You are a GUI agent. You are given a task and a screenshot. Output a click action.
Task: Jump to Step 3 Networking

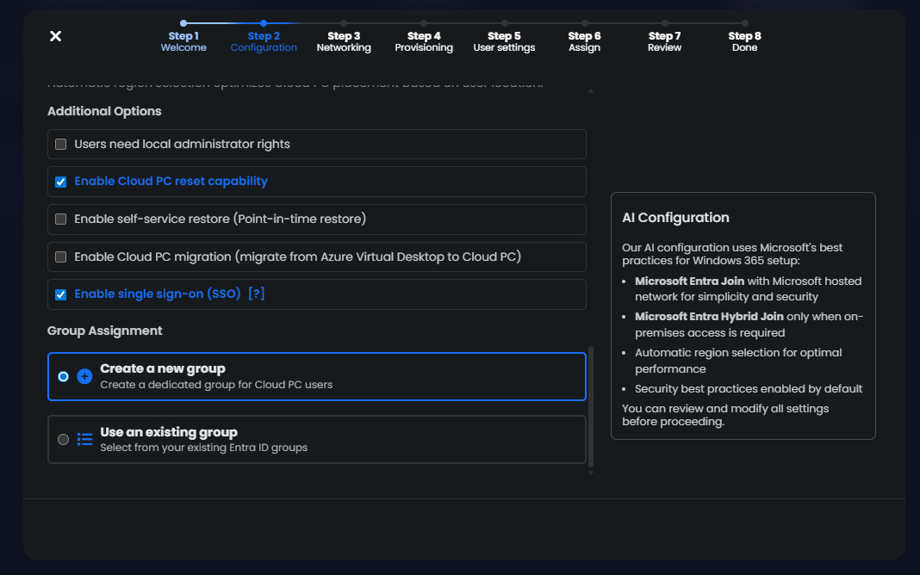click(344, 41)
